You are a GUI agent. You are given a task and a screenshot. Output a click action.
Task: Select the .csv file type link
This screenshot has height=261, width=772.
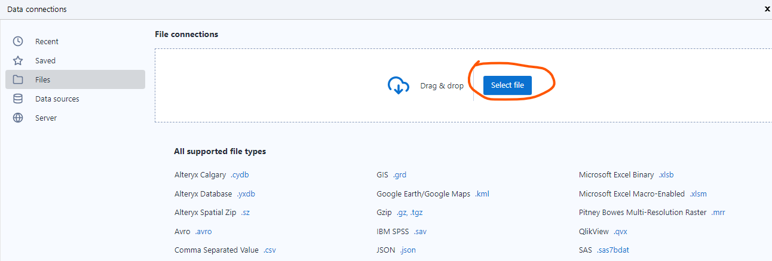pos(269,250)
